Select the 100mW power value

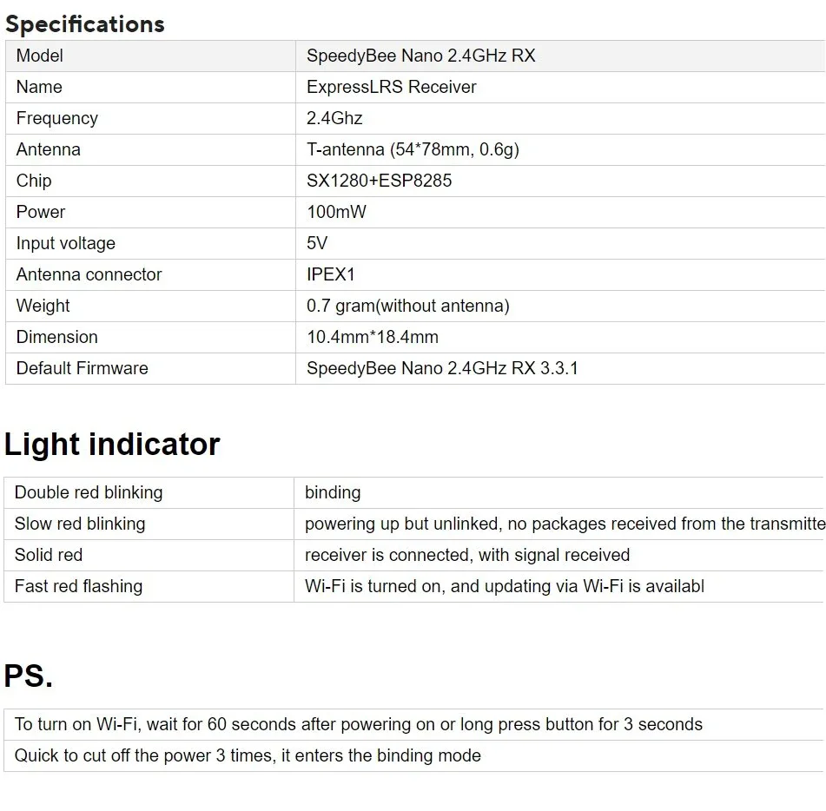(x=336, y=212)
